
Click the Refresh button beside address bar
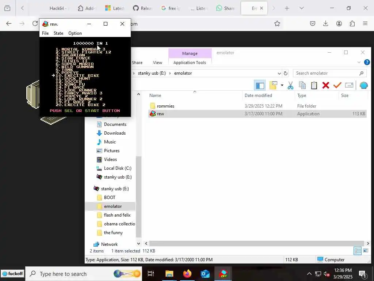[286, 73]
